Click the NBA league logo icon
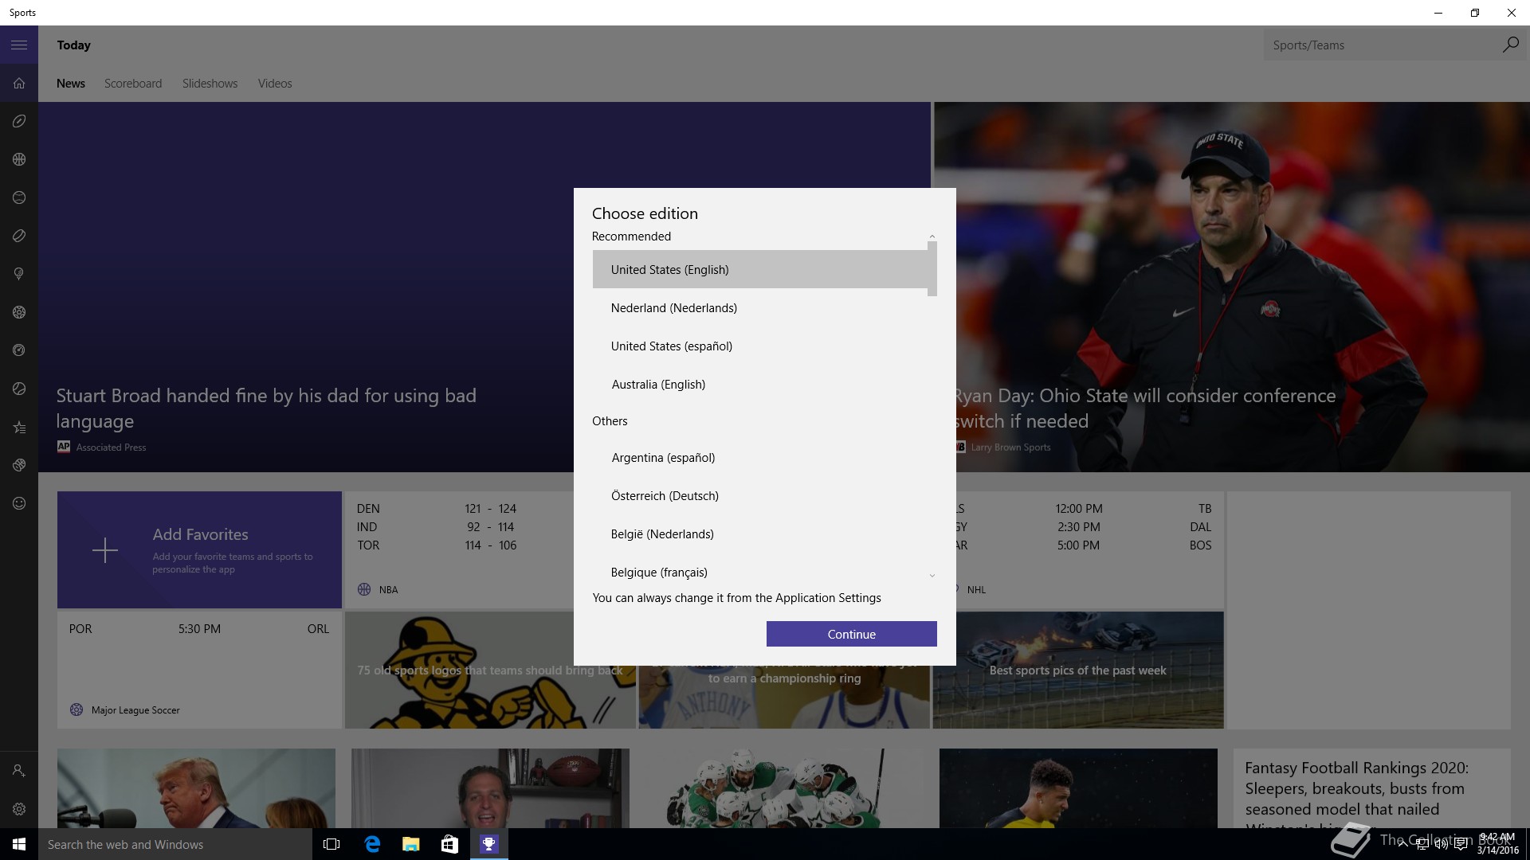The width and height of the screenshot is (1530, 860). [364, 589]
